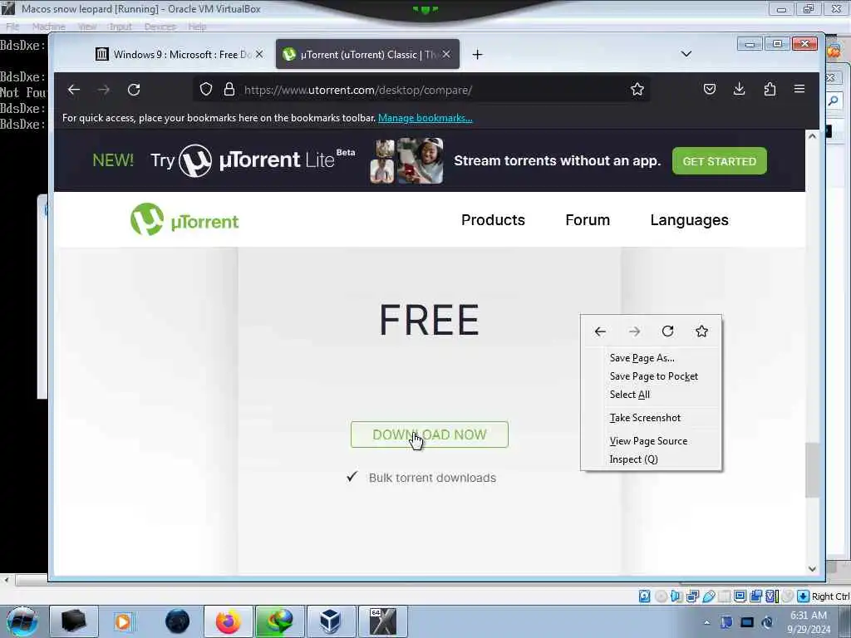Open the VirtualBox Machine menu
Image resolution: width=851 pixels, height=638 pixels.
click(48, 27)
